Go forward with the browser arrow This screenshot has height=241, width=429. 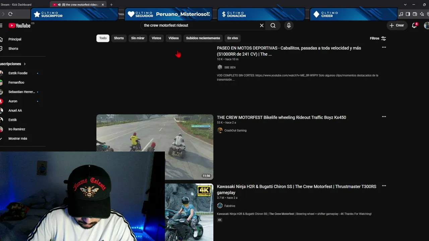tap(3, 14)
